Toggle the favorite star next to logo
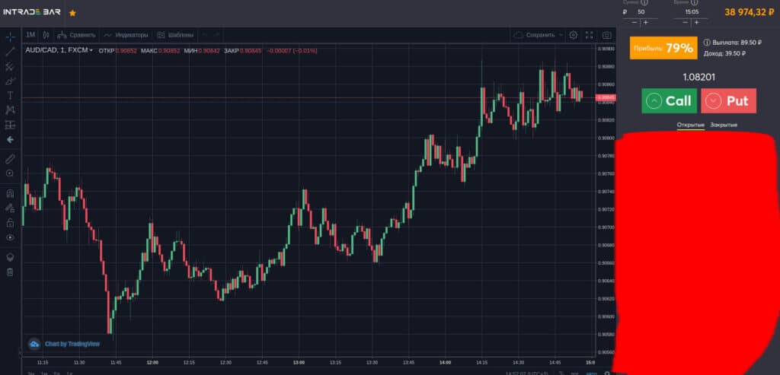780x375 pixels. tap(72, 13)
